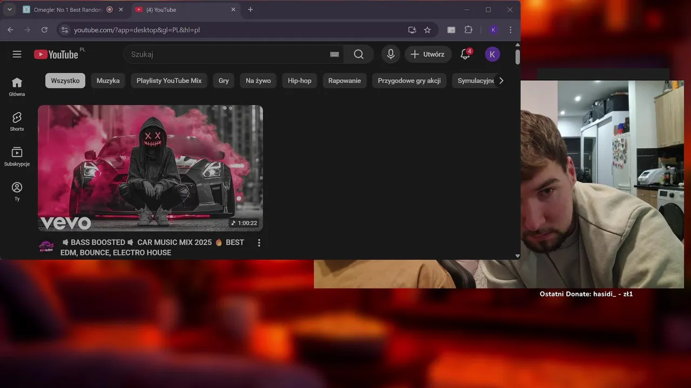Open a new tab with plus button

[x=250, y=10]
